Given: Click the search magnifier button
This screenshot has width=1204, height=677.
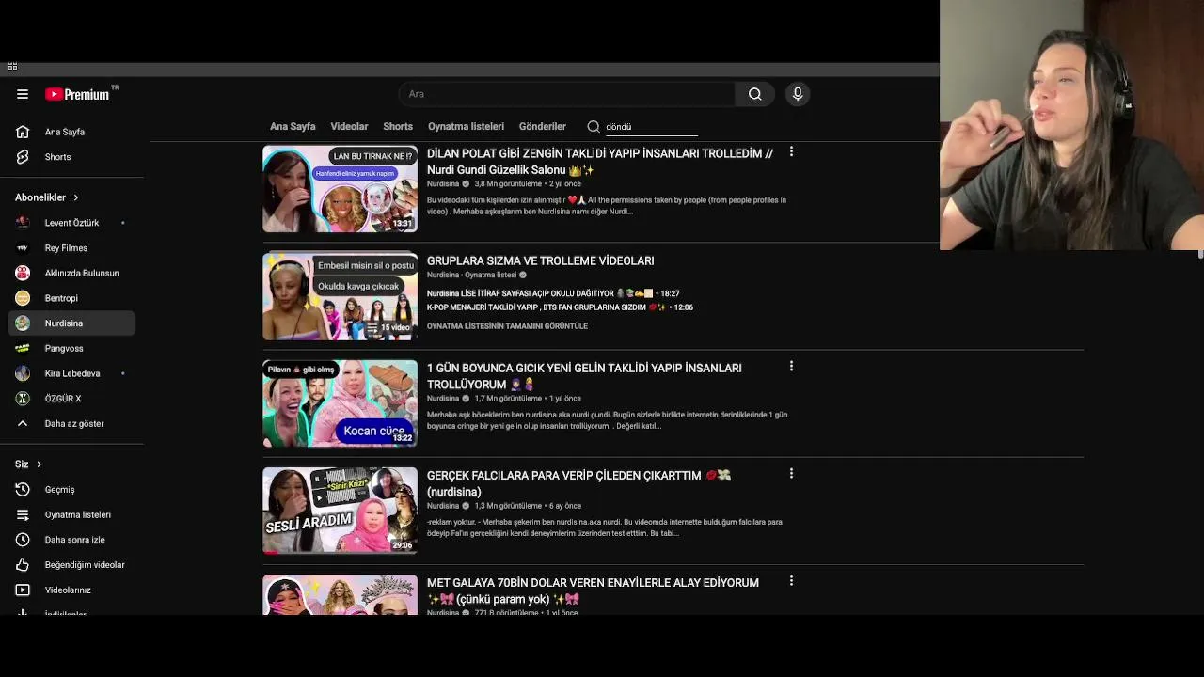Looking at the screenshot, I should (754, 94).
